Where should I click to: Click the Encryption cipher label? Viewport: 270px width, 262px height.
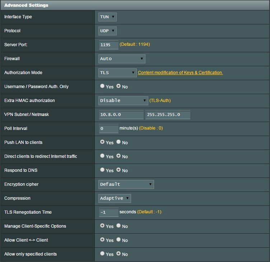(x=21, y=184)
